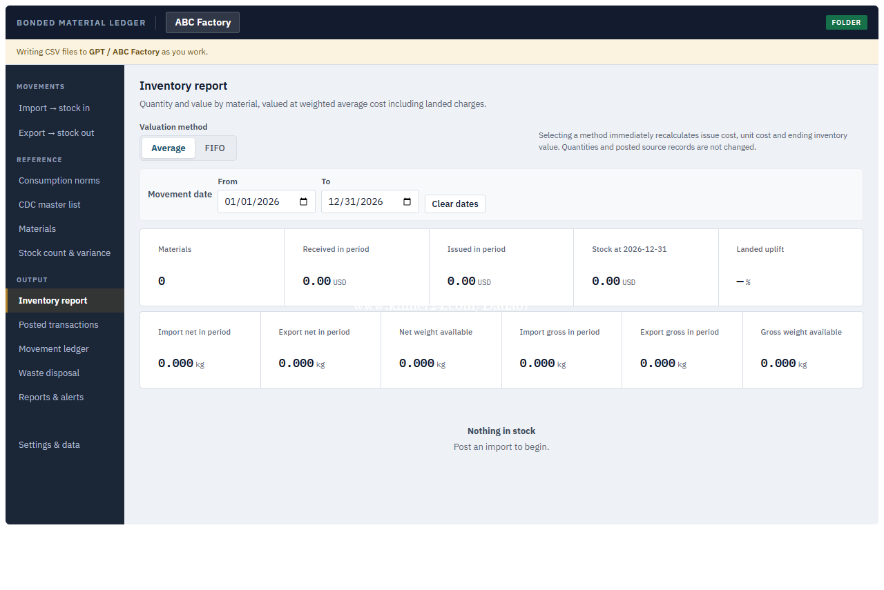Go to Waste disposal
The width and height of the screenshot is (884, 590).
click(x=65, y=373)
